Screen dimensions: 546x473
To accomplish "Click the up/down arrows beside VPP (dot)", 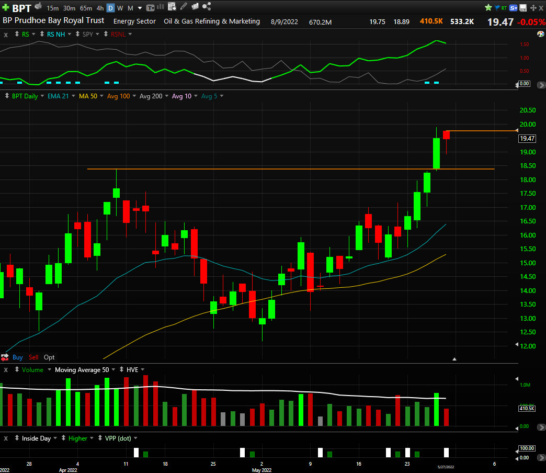I will click(100, 438).
